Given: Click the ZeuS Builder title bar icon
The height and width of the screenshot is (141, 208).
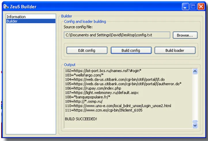Looking at the screenshot, I should point(6,6).
